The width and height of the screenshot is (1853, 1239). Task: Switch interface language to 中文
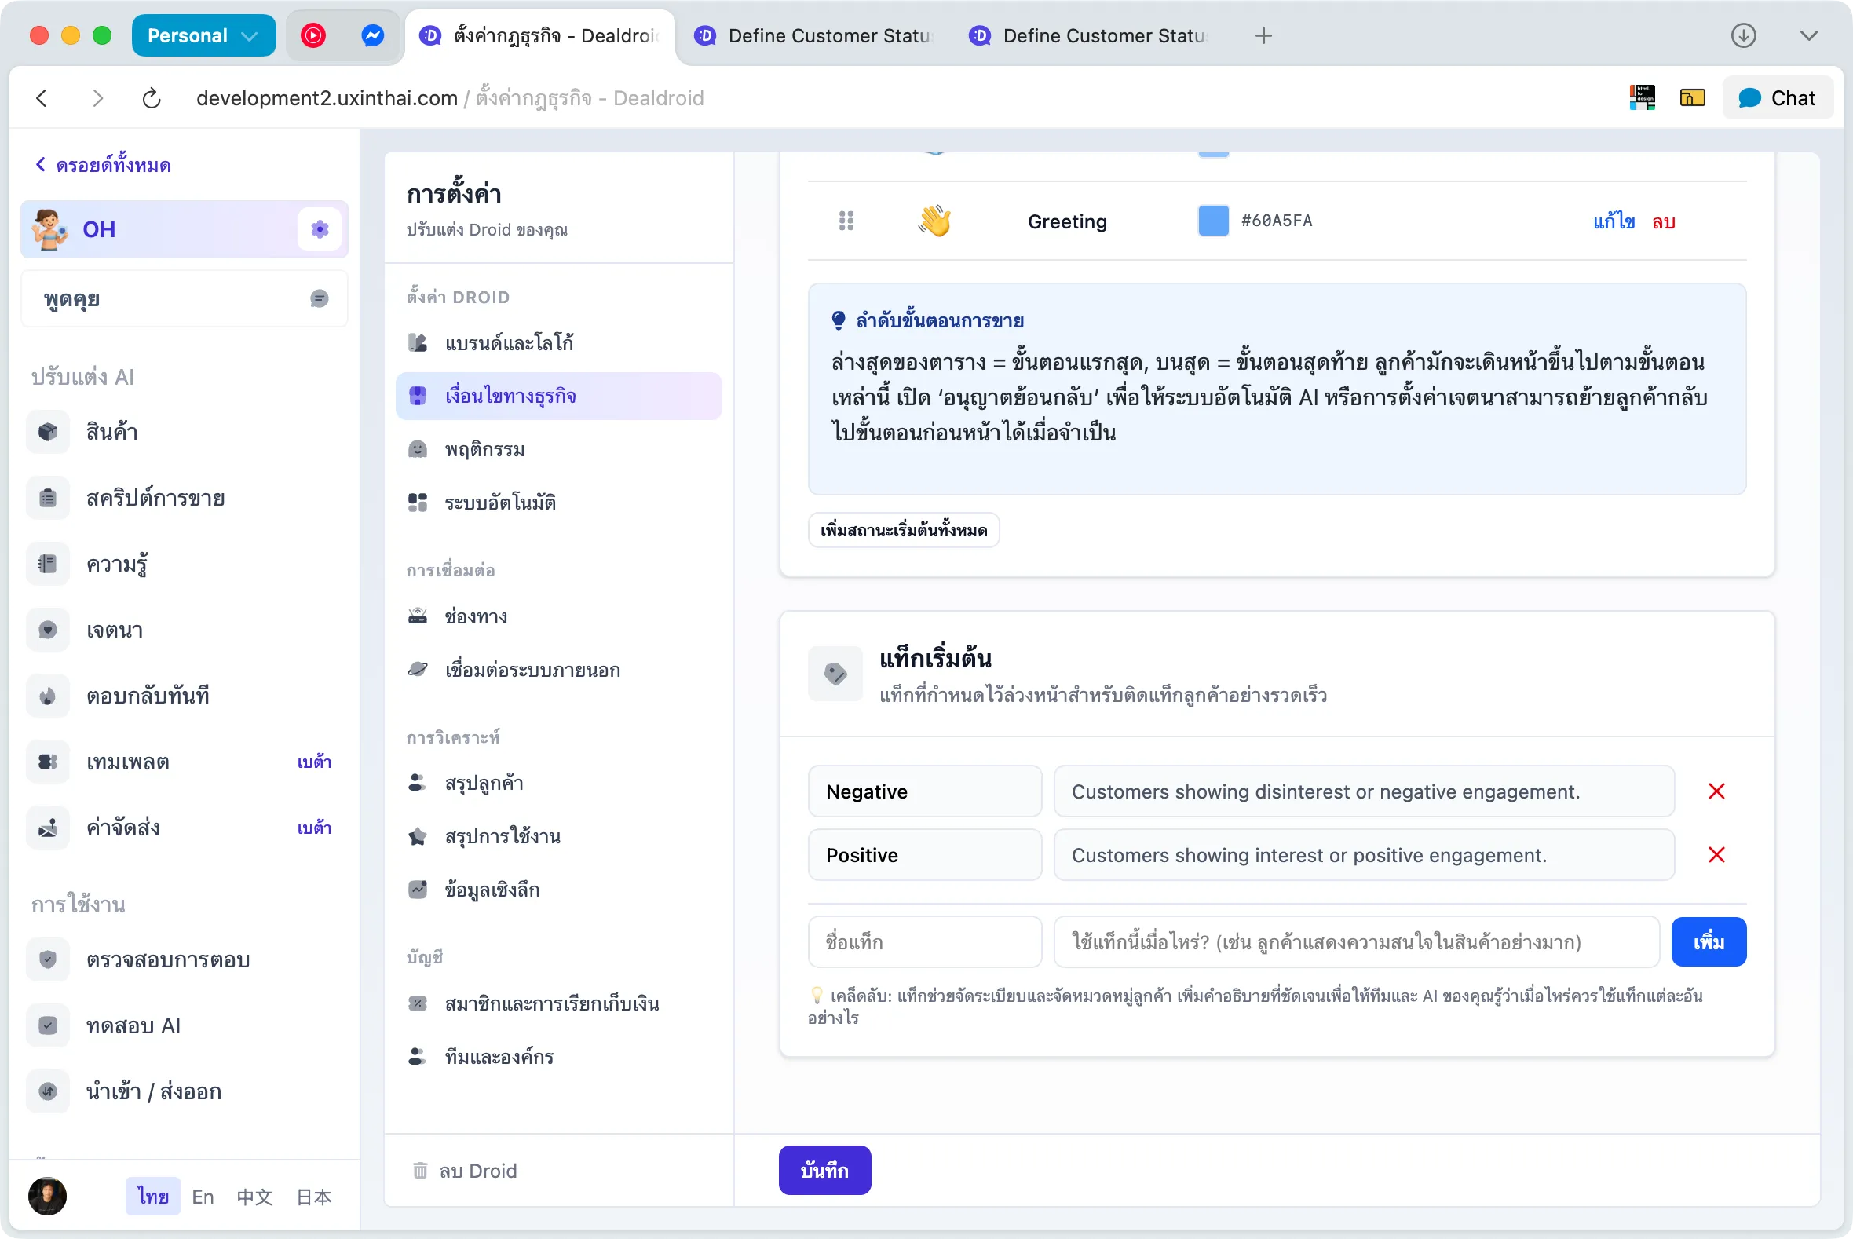point(254,1197)
